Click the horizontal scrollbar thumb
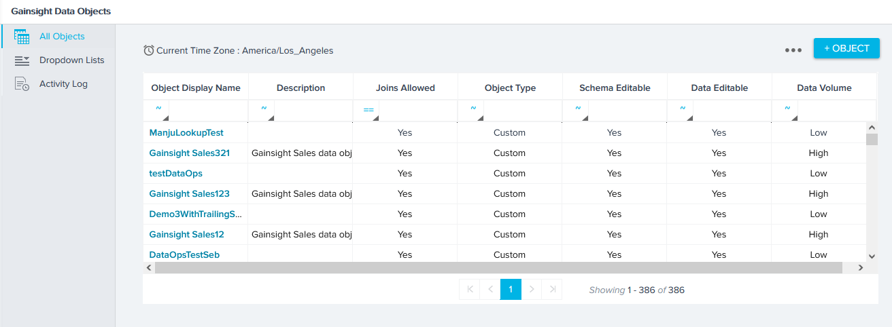The height and width of the screenshot is (327, 892). (498, 268)
